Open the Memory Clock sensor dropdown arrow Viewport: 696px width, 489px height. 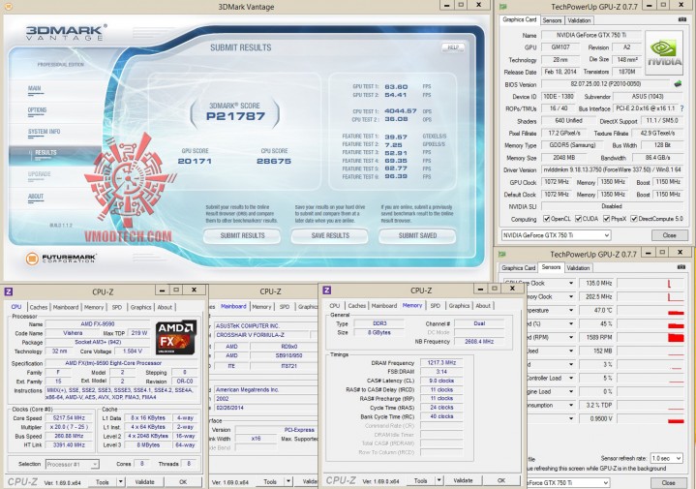(x=571, y=296)
